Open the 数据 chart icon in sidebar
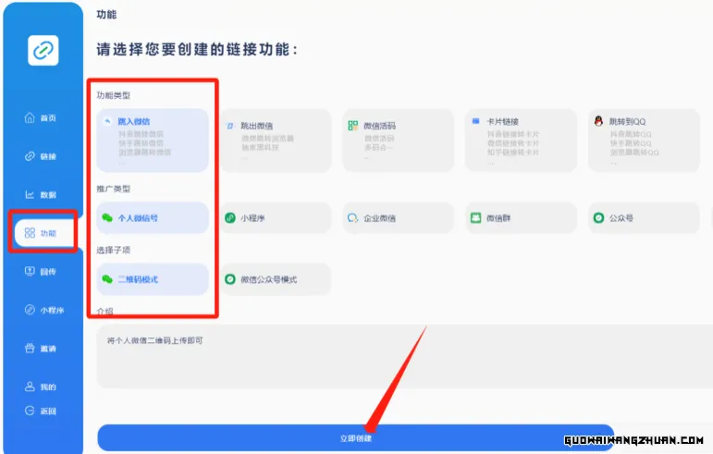The width and height of the screenshot is (713, 454). coord(30,194)
